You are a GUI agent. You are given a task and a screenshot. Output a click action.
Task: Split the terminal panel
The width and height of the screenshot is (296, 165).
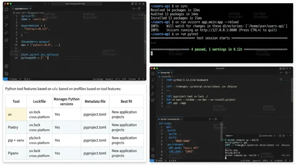[x=280, y=136]
